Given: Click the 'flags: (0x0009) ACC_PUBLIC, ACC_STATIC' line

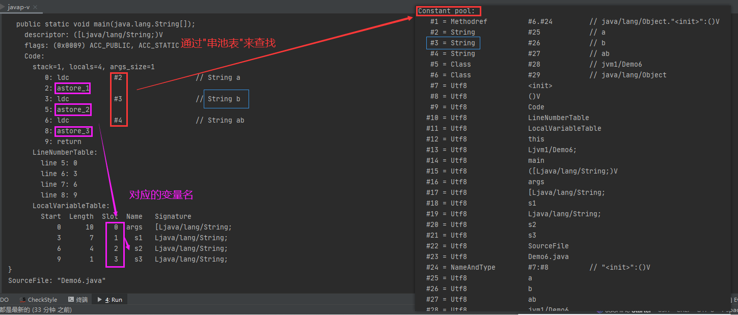Looking at the screenshot, I should point(102,45).
